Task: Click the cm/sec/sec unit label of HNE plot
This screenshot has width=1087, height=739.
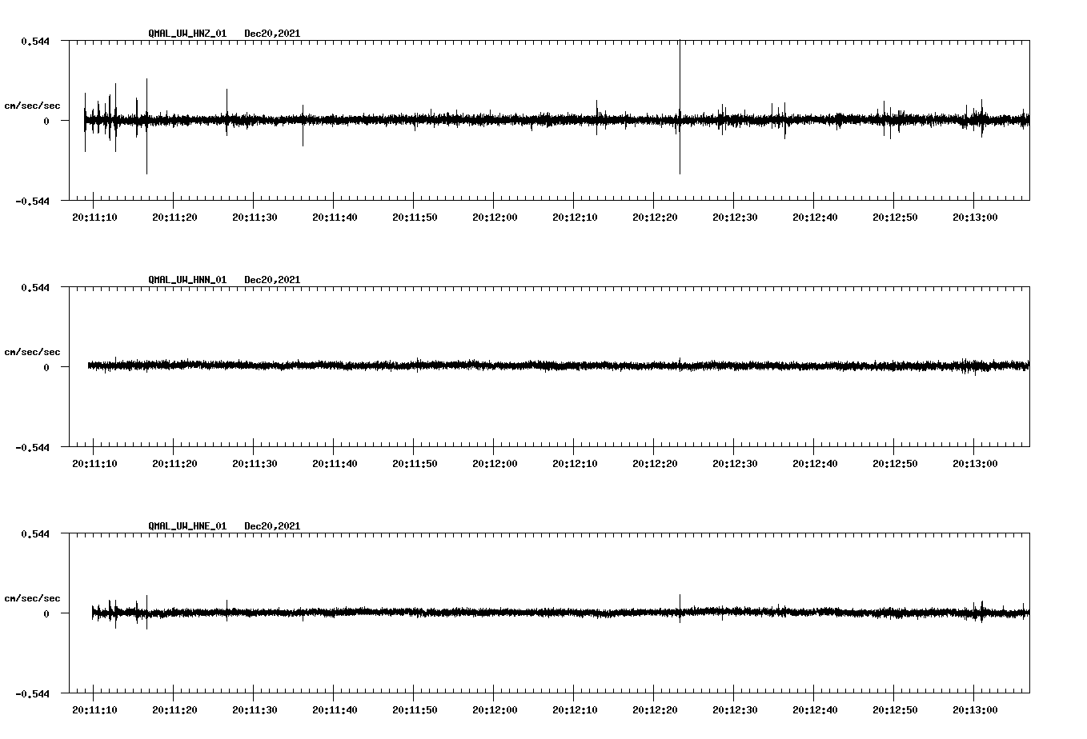Action: pos(32,599)
